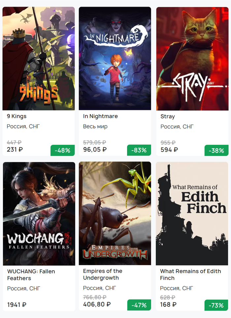Screen dimensions: 231x318
Task: Open the What Remains of Edith Finch cover
Action: point(192,213)
